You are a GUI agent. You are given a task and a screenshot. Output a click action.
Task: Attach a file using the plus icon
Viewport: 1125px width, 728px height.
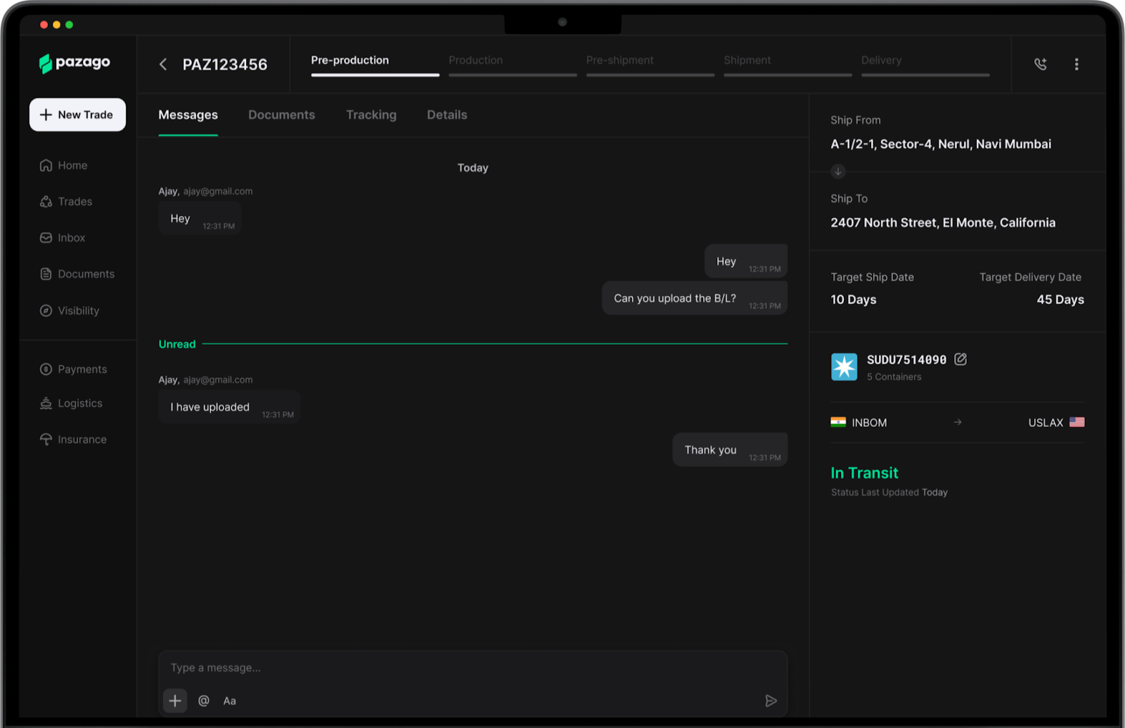pyautogui.click(x=174, y=701)
